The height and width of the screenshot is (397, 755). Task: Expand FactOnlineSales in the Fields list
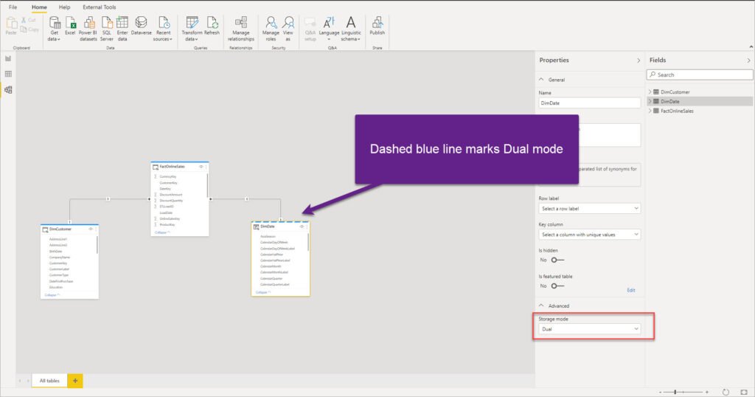click(x=650, y=111)
